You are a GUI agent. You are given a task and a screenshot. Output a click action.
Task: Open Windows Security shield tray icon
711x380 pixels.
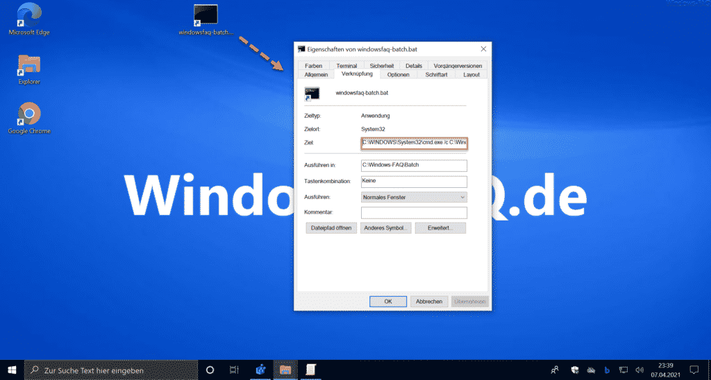coord(574,370)
